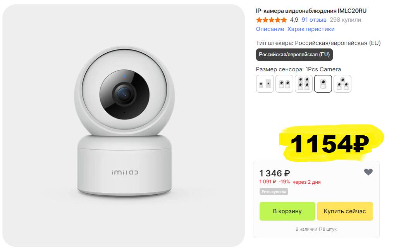Open the Характеристики link
This screenshot has width=394, height=252.
(x=311, y=29)
